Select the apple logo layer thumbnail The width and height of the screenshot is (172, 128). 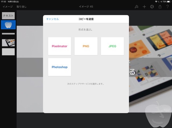coord(8,25)
